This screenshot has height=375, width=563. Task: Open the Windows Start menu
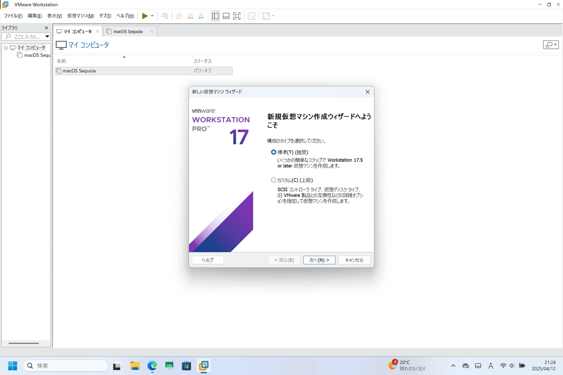tap(12, 366)
